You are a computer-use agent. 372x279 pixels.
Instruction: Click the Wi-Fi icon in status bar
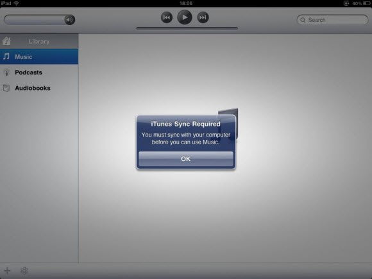tap(17, 3)
